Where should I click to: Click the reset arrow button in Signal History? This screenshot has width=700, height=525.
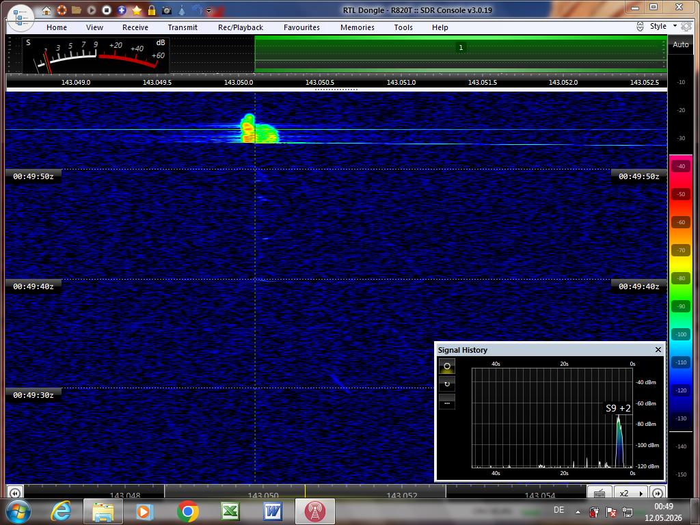coord(447,384)
